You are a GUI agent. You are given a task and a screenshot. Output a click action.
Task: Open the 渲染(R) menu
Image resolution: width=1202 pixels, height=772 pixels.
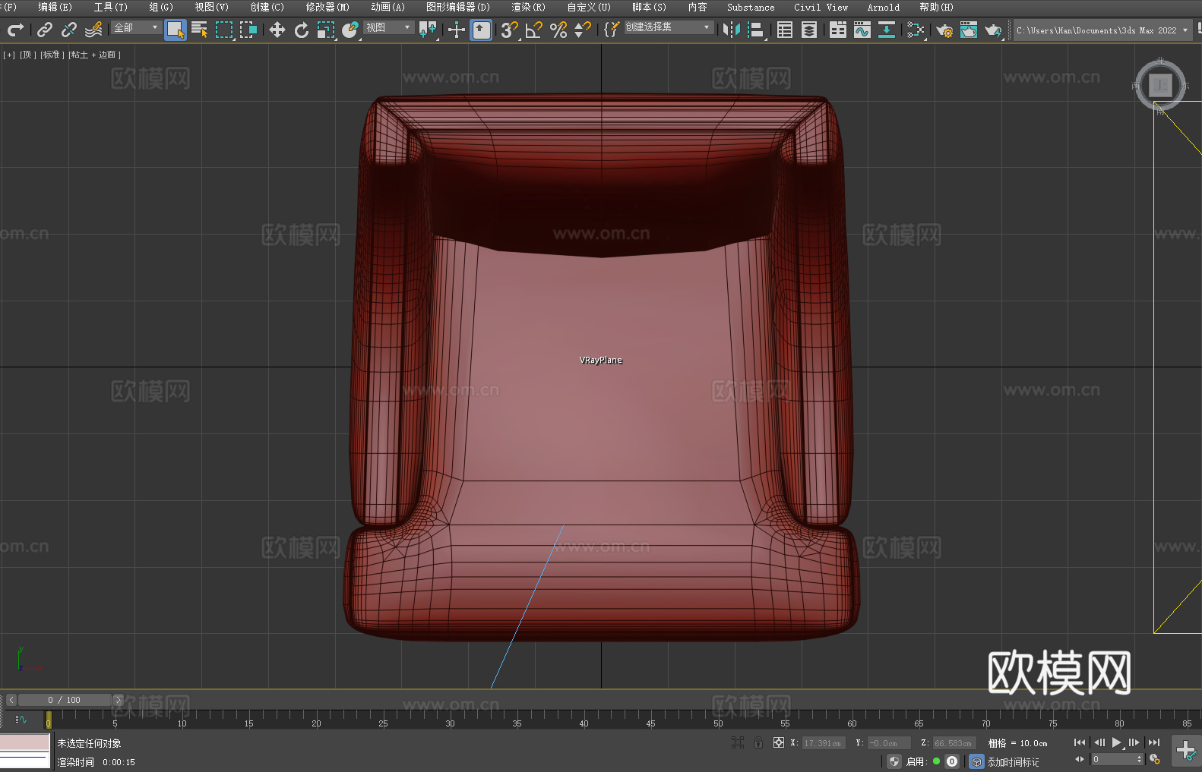click(528, 7)
